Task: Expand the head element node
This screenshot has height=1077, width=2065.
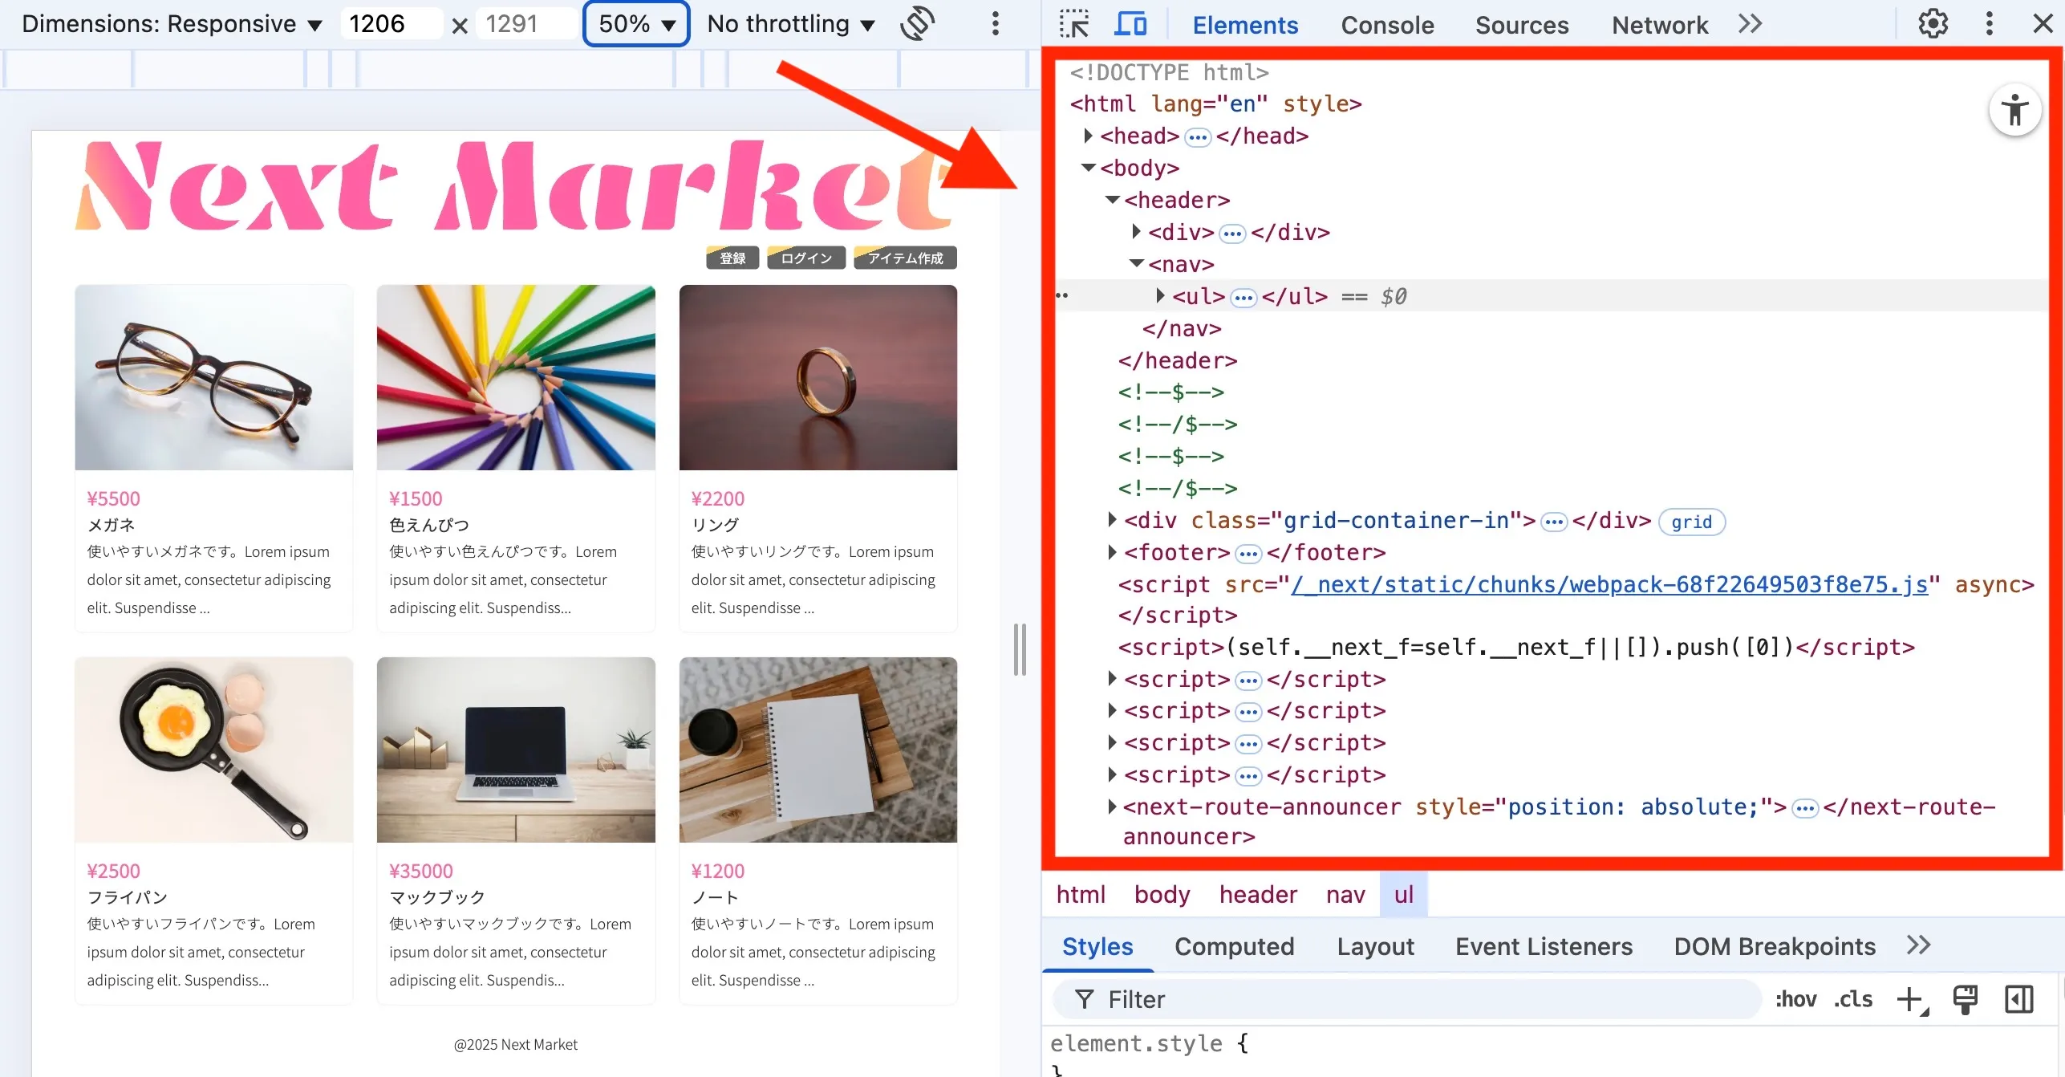Action: [1088, 136]
